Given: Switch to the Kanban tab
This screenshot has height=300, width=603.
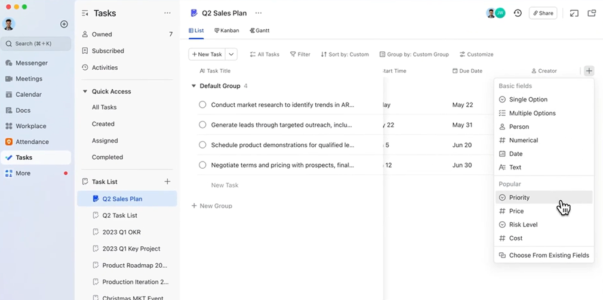Looking at the screenshot, I should (x=227, y=30).
